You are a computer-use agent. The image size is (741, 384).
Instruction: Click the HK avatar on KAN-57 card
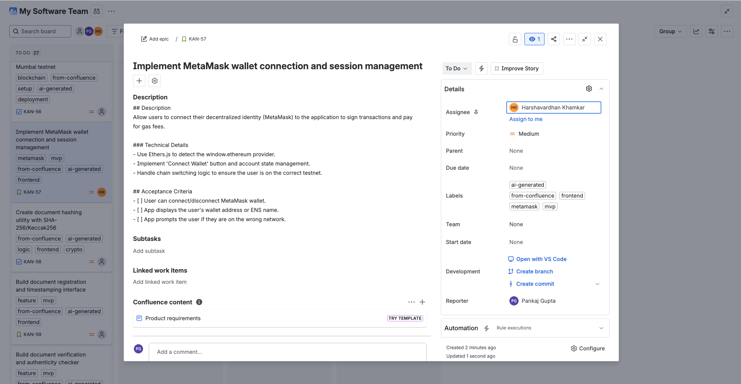pyautogui.click(x=102, y=192)
